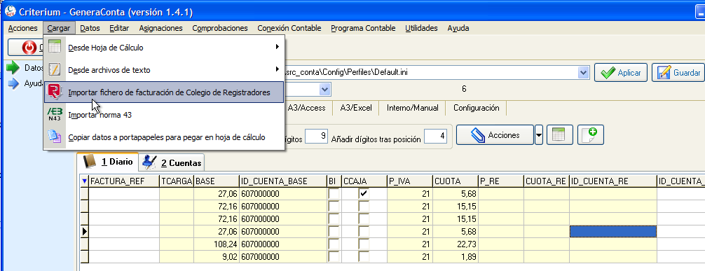Image resolution: width=705 pixels, height=271 pixels.
Task: Click the Criterium app icon in title bar
Action: (10, 11)
